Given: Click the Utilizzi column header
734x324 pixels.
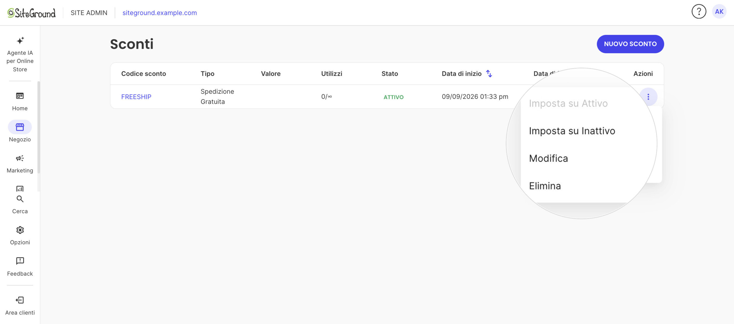Looking at the screenshot, I should 332,74.
